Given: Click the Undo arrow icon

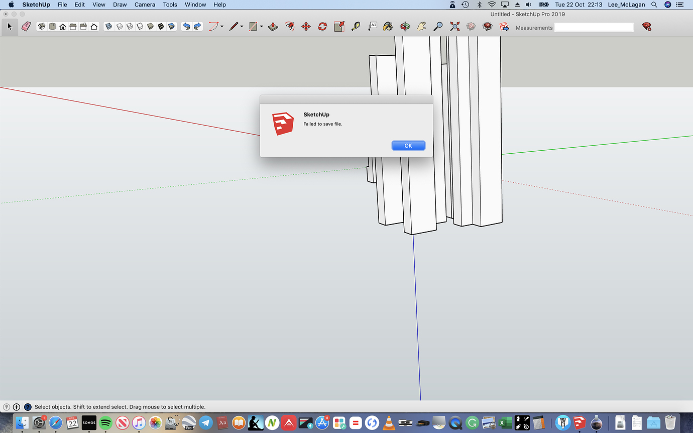Looking at the screenshot, I should pos(187,26).
